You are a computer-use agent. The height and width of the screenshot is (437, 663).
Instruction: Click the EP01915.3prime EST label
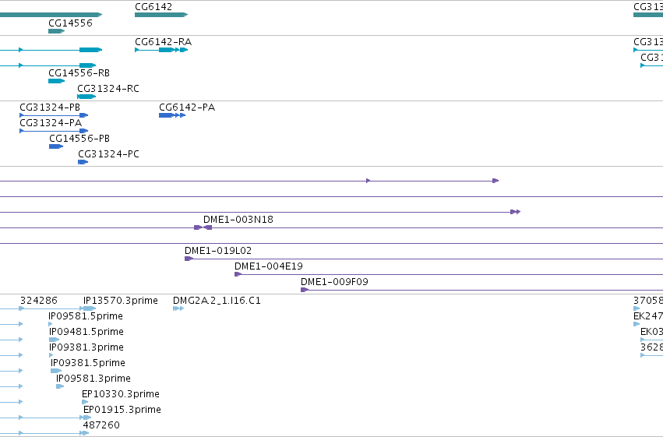tap(122, 410)
